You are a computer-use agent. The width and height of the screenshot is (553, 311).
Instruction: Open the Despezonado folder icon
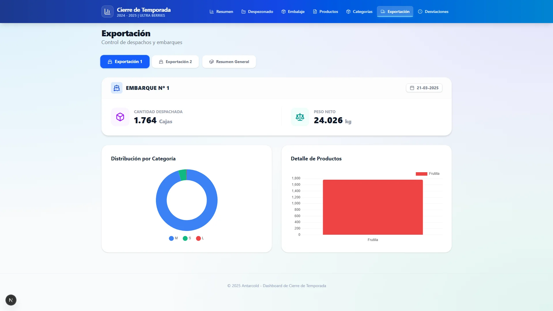coord(244,12)
